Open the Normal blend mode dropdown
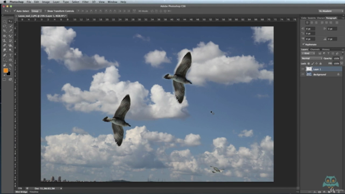 coord(312,58)
